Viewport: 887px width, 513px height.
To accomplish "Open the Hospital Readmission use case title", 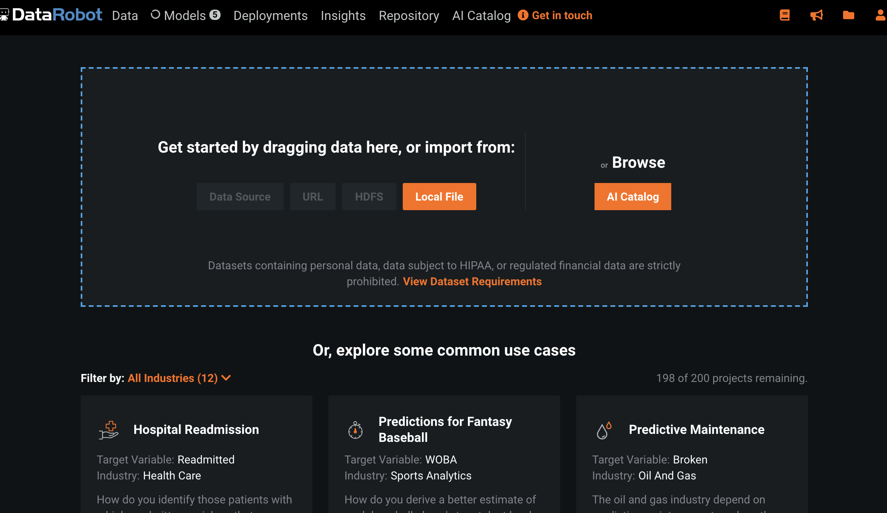I will click(x=196, y=429).
